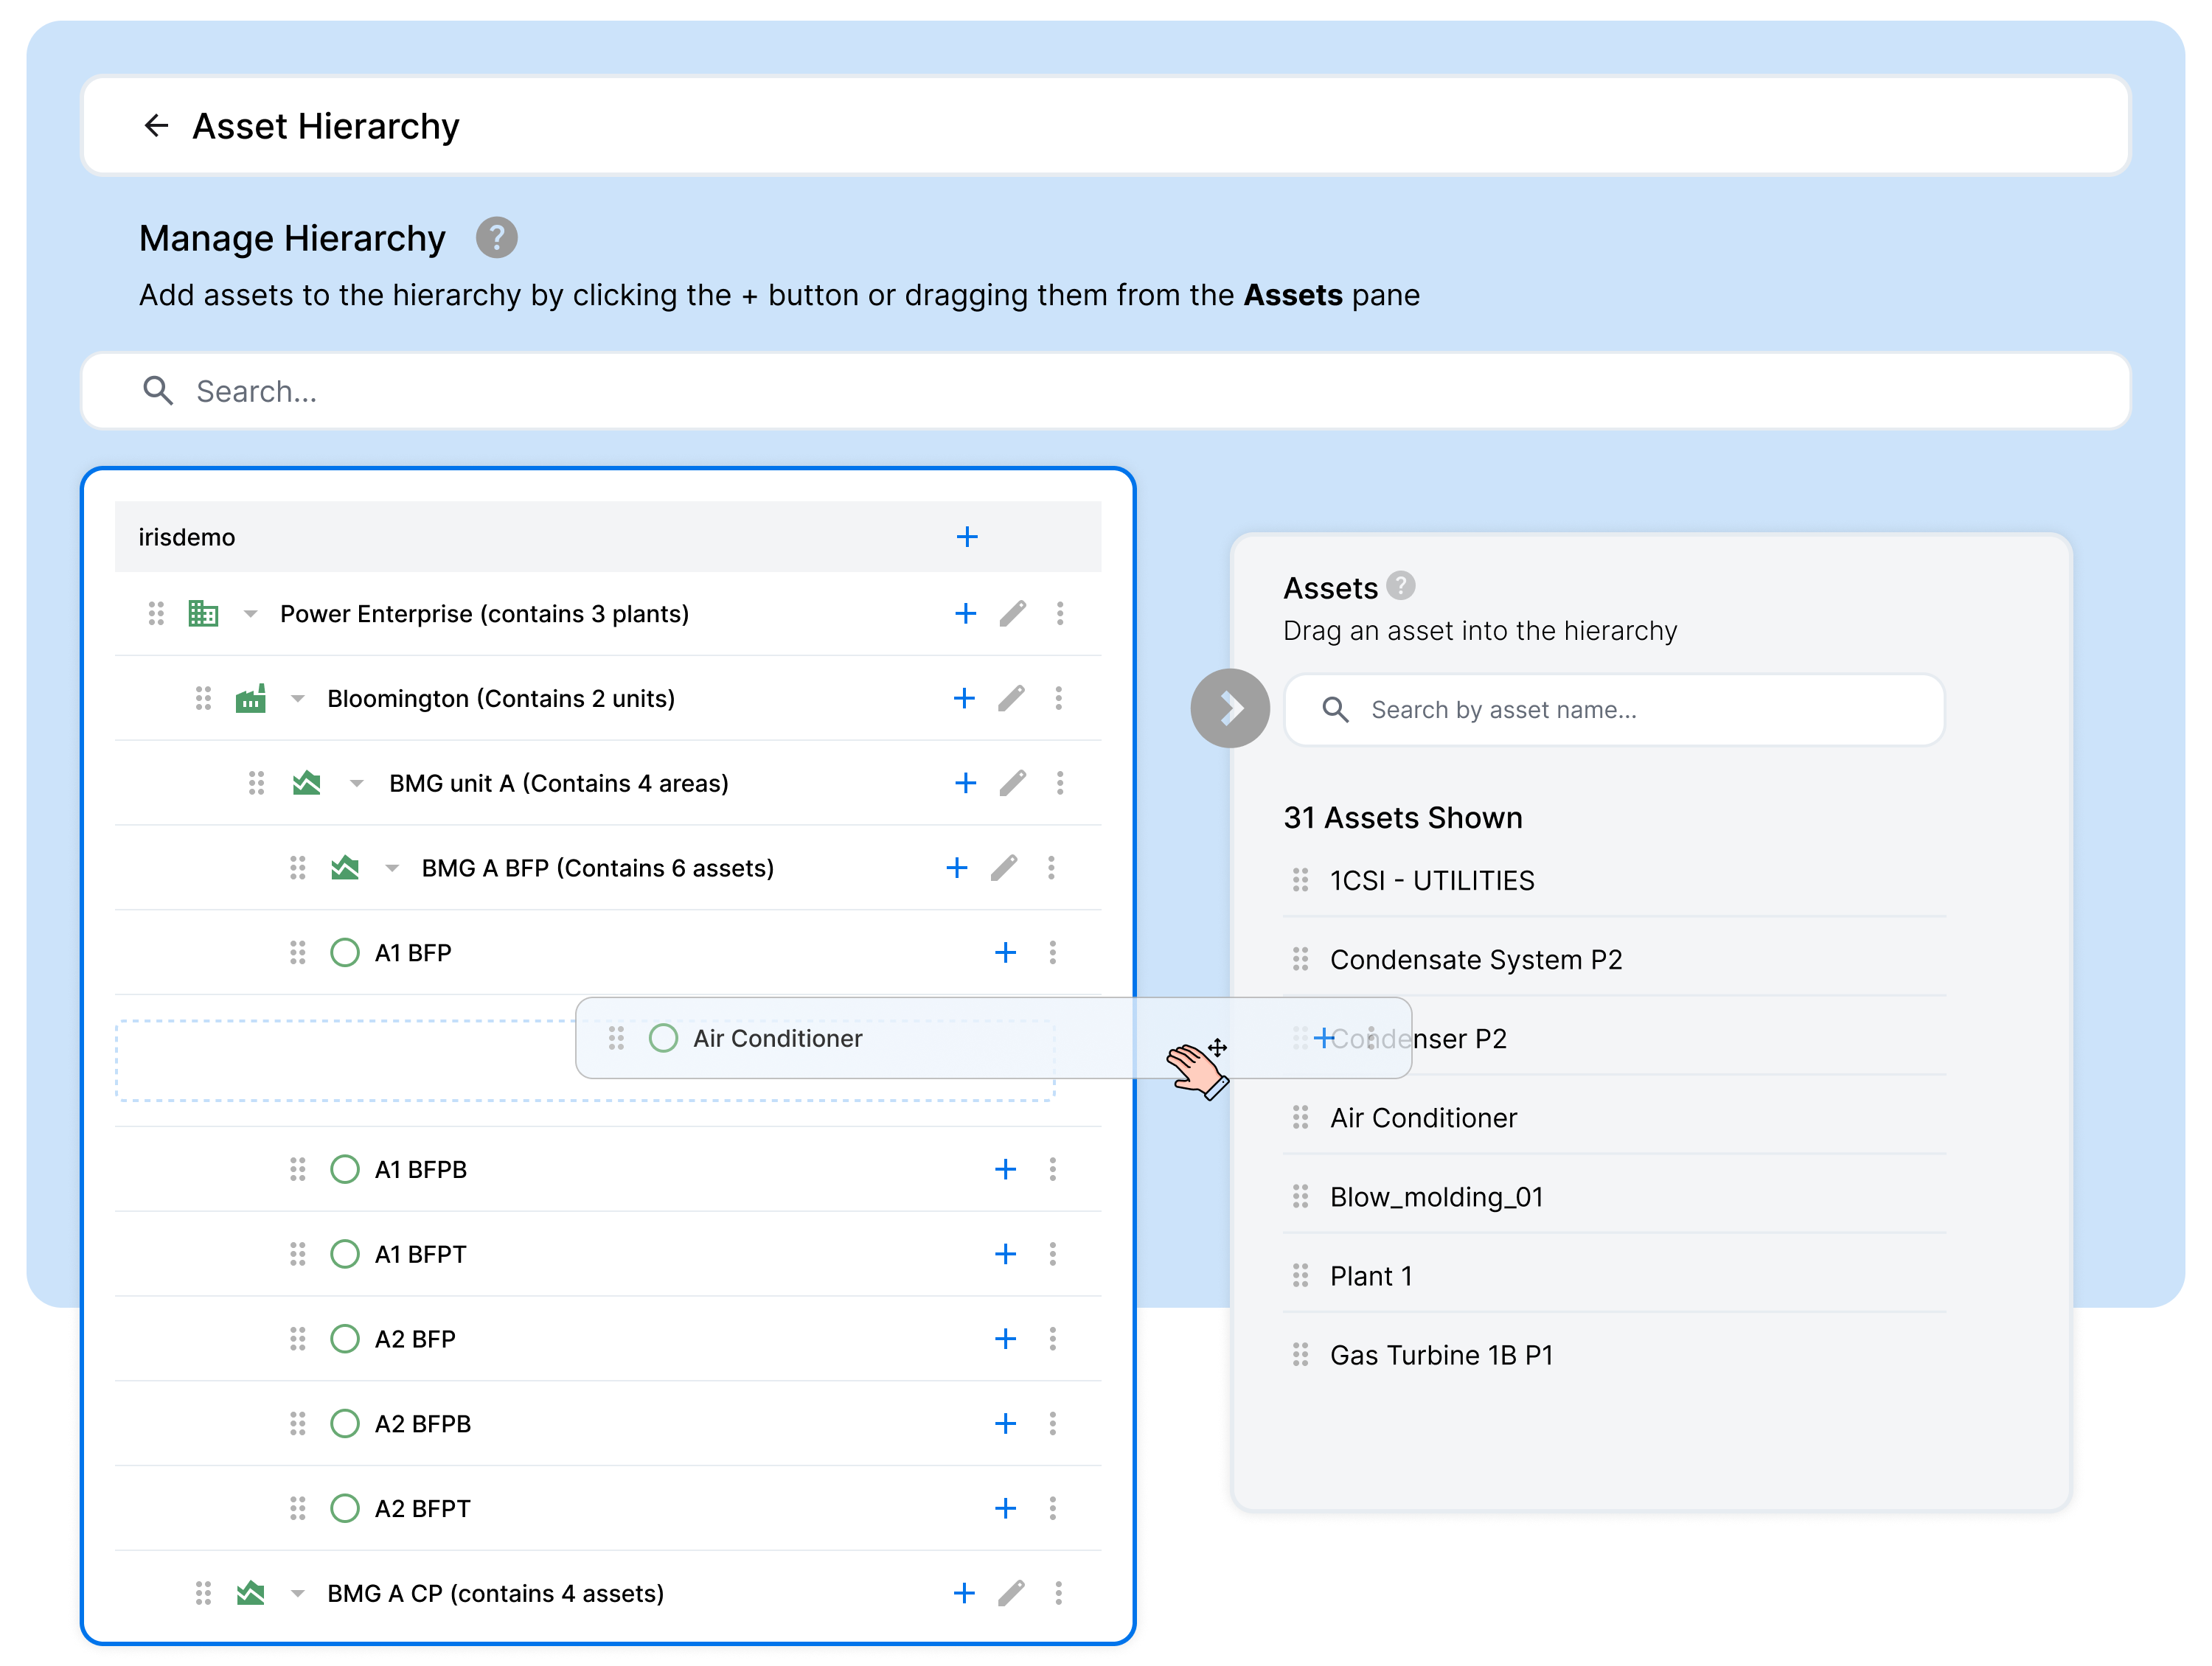Select circle indicator of A2 BFPB
The image size is (2212, 1666).
[345, 1423]
